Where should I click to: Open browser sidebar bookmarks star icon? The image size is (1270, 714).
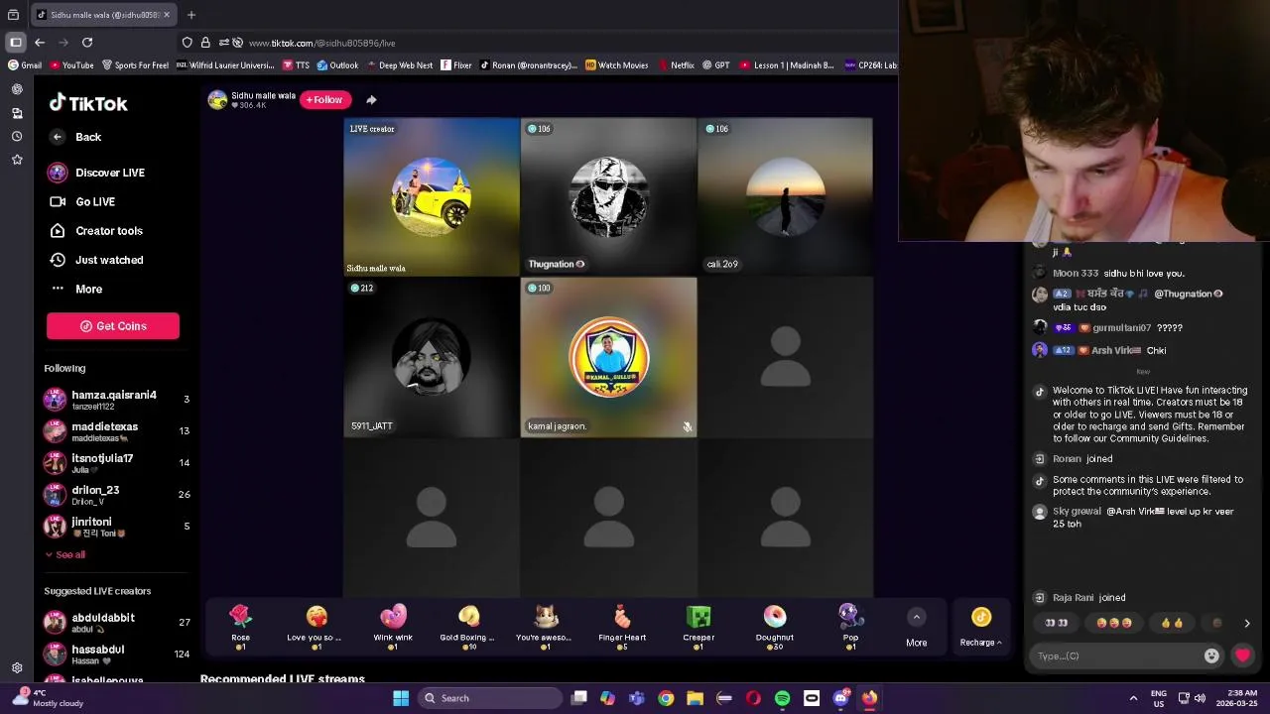(17, 160)
